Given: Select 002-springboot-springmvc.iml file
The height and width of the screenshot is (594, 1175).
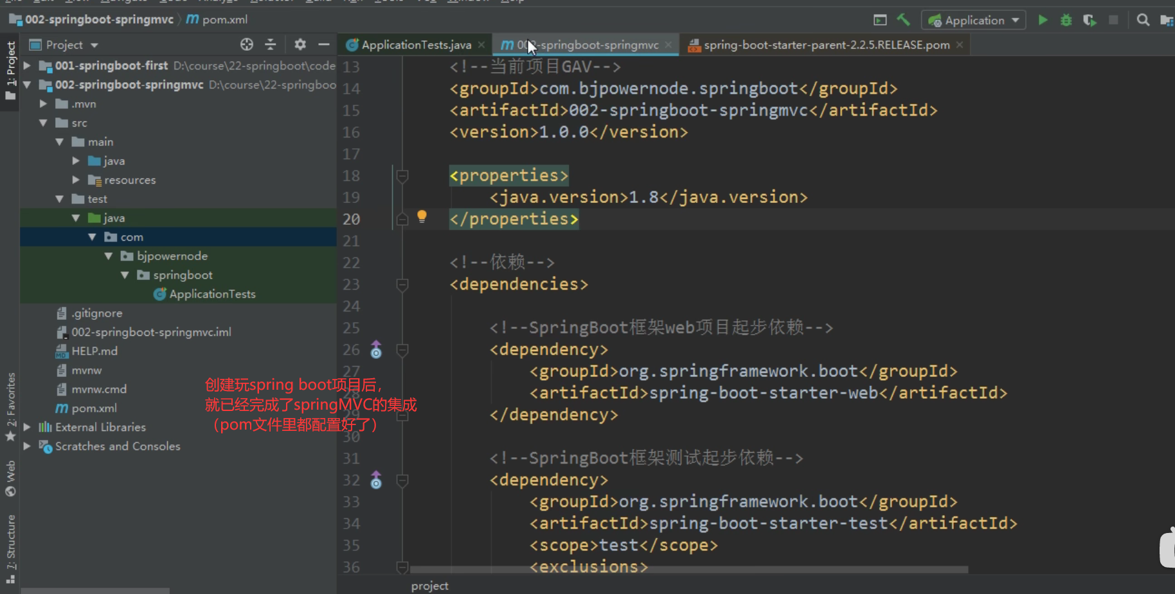Looking at the screenshot, I should coord(143,332).
